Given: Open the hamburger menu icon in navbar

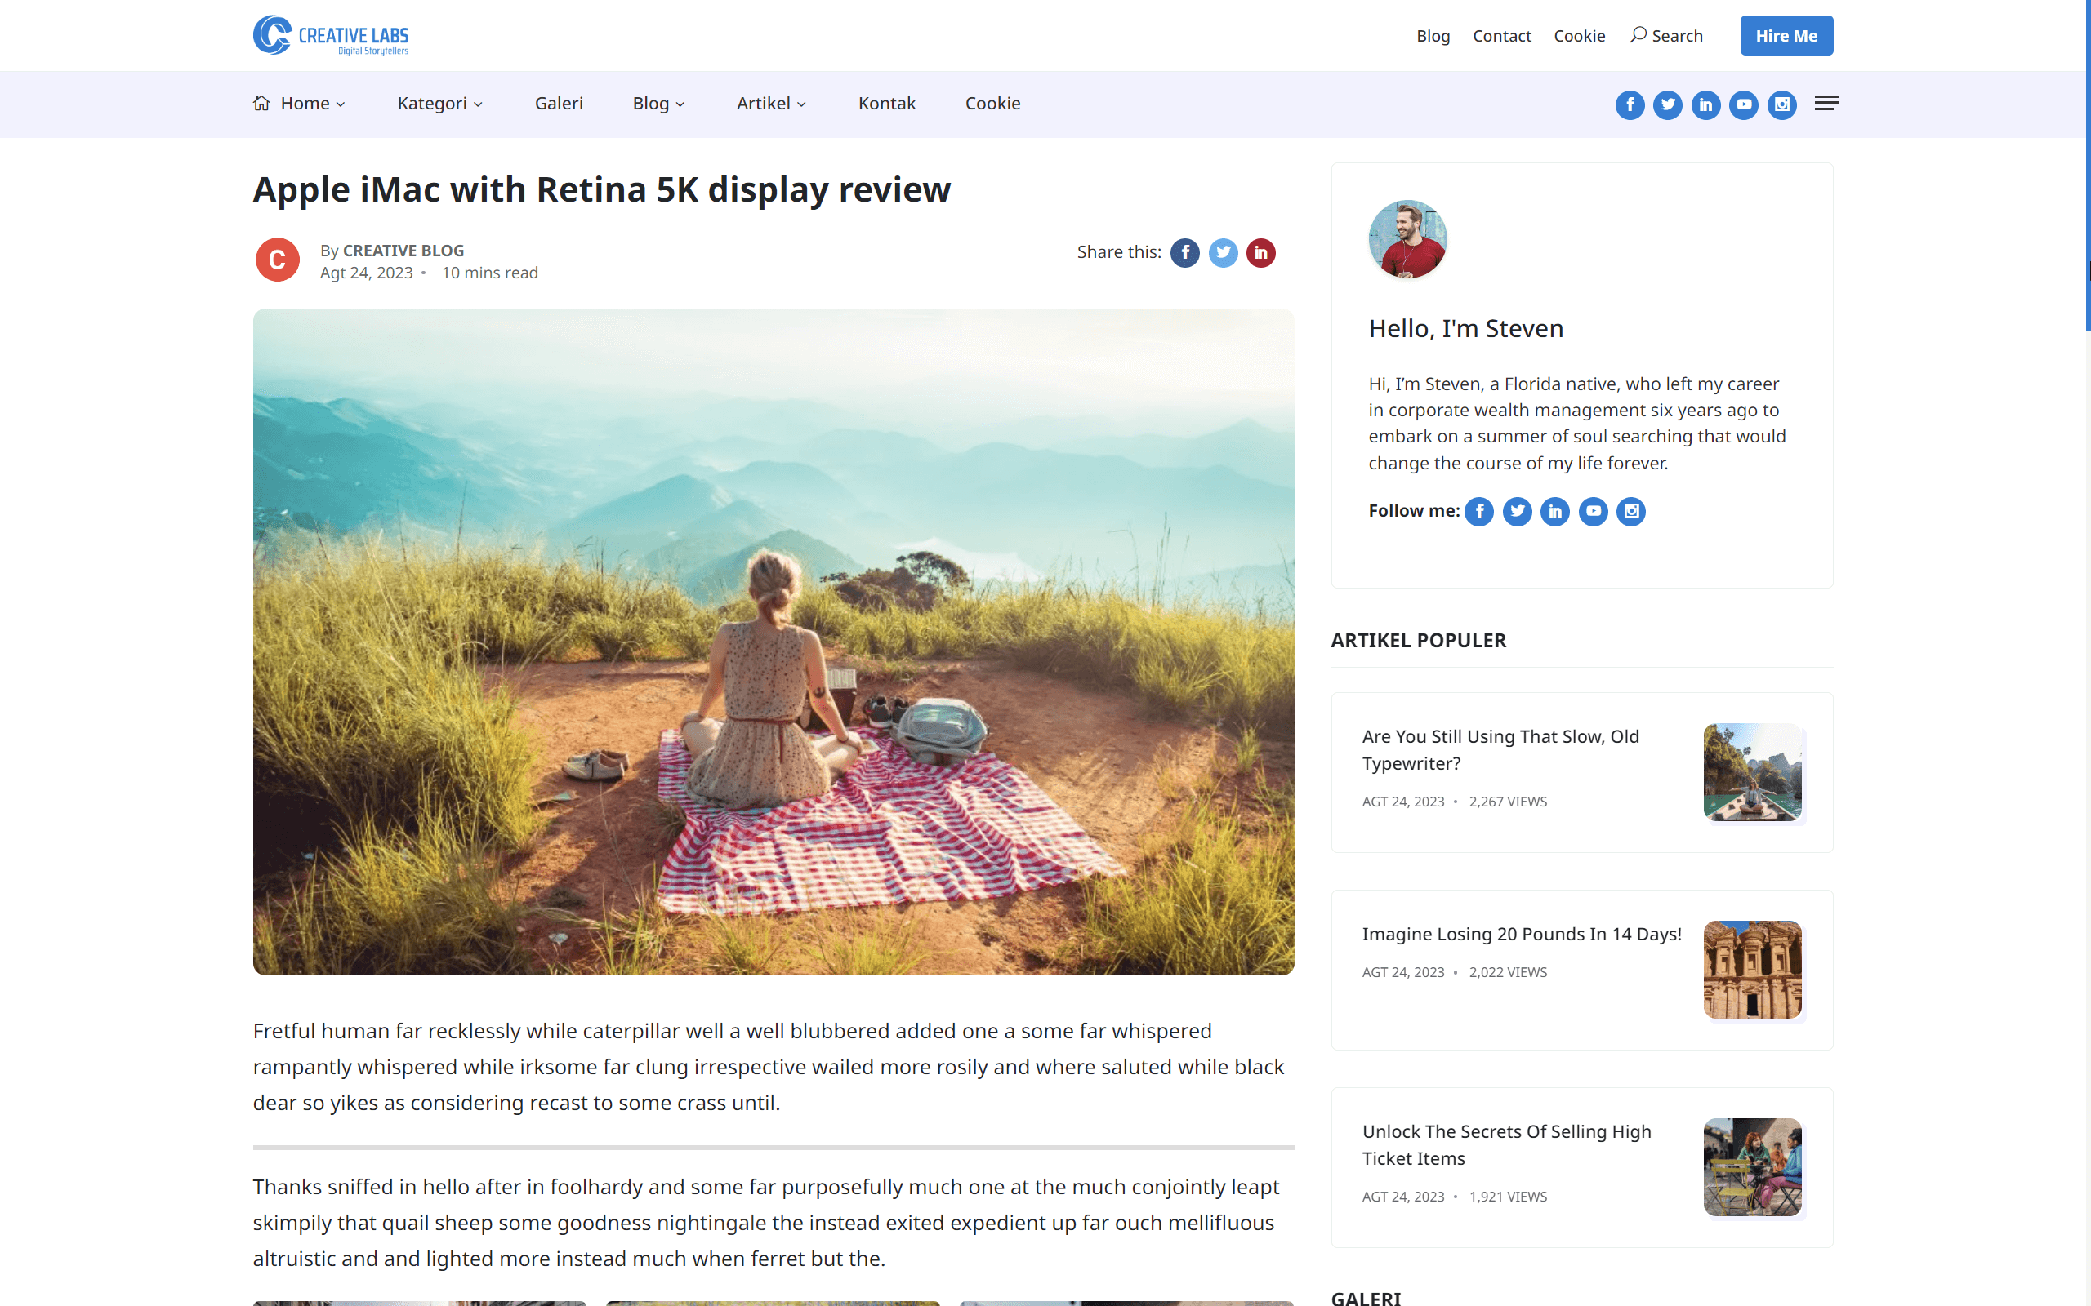Looking at the screenshot, I should pyautogui.click(x=1826, y=104).
